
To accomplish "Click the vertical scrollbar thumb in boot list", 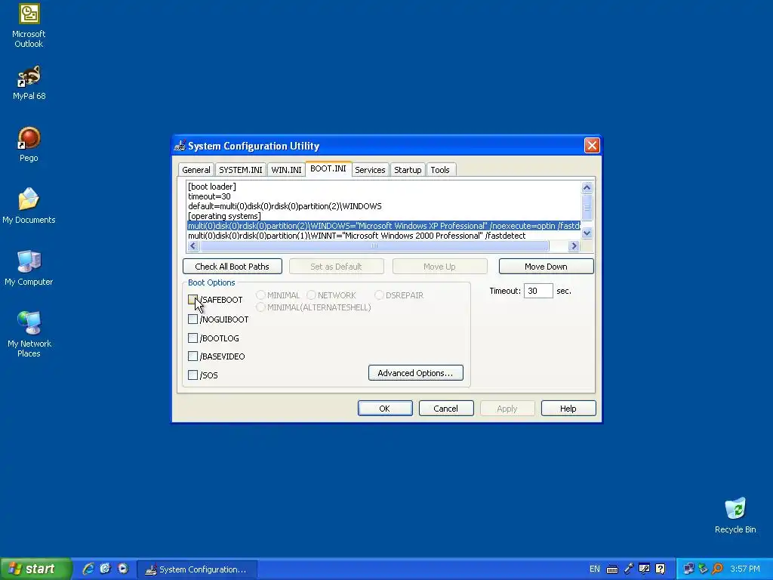I will [586, 207].
